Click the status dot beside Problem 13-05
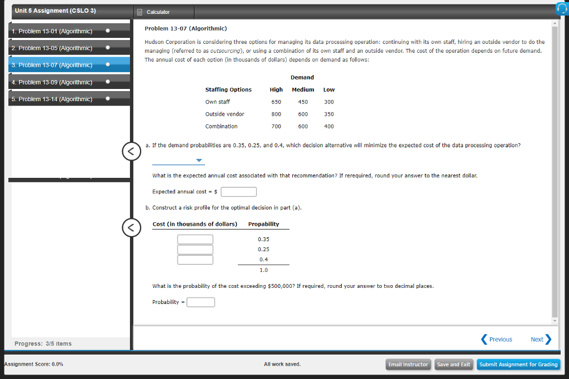The height and width of the screenshot is (379, 569). 108,48
